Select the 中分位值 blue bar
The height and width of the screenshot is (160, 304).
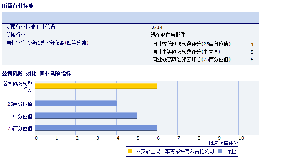[86, 116]
